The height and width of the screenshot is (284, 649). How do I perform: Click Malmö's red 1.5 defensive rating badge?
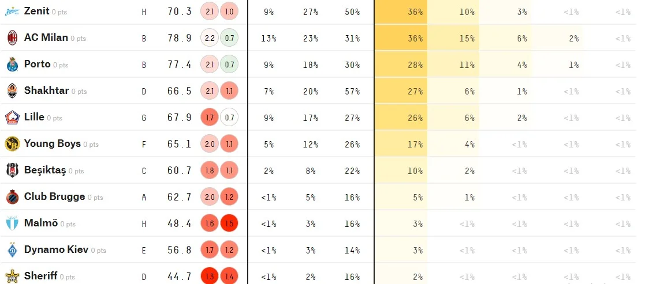coord(229,224)
